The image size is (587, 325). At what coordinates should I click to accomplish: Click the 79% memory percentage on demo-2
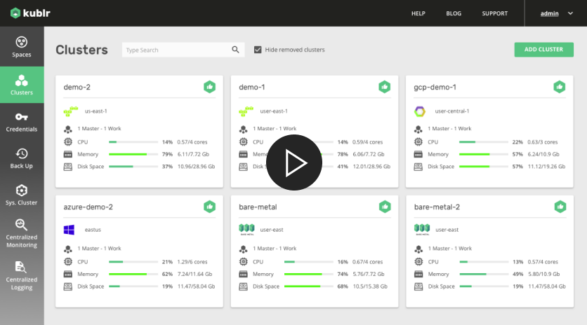coord(167,154)
